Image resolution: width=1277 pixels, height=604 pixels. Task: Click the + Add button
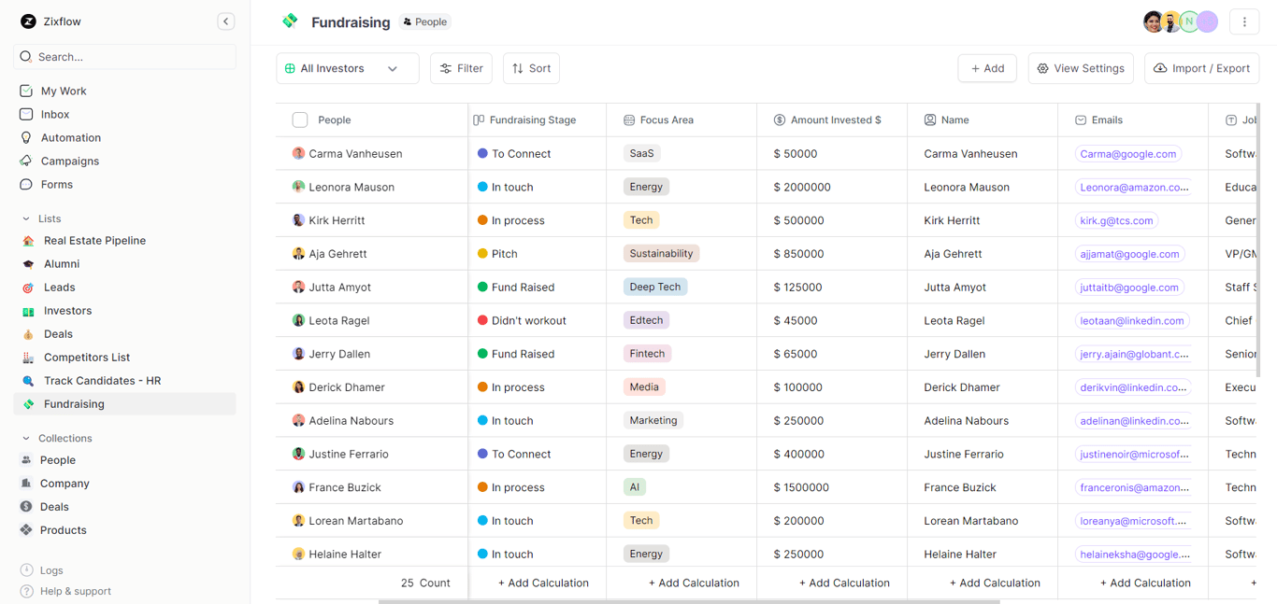(x=987, y=68)
